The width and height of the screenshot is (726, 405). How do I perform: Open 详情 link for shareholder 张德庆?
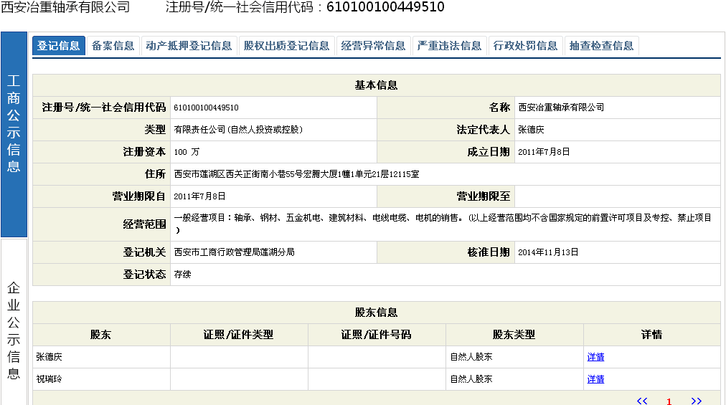click(x=595, y=357)
